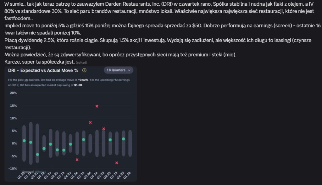The width and height of the screenshot is (322, 185).
Task: Click the chevron arrow in quarters selector
Action: click(x=129, y=70)
